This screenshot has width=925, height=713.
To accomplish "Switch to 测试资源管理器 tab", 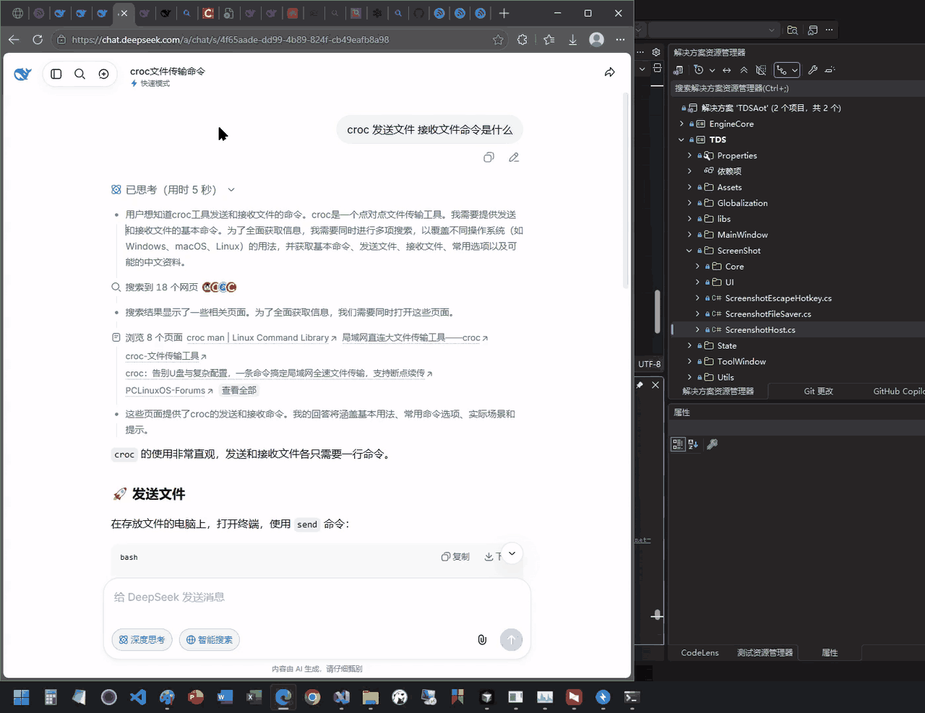I will (x=765, y=652).
